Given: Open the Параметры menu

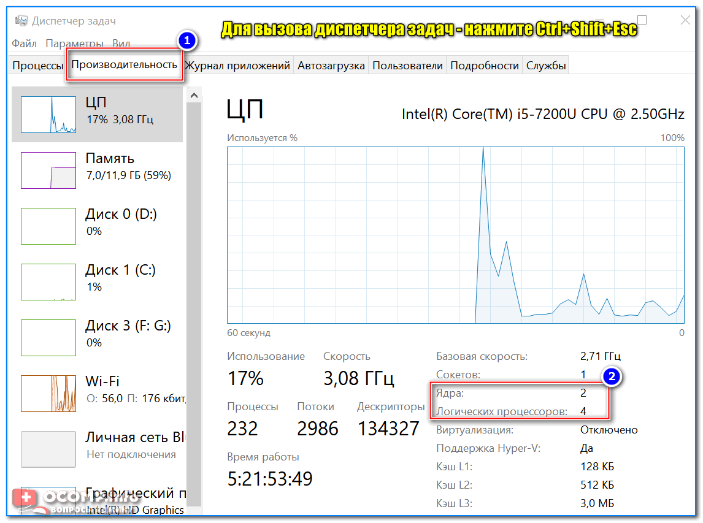Looking at the screenshot, I should (74, 44).
